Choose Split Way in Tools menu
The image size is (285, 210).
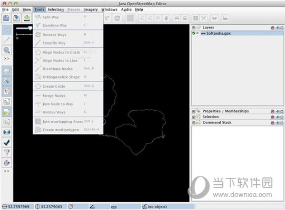68,17
